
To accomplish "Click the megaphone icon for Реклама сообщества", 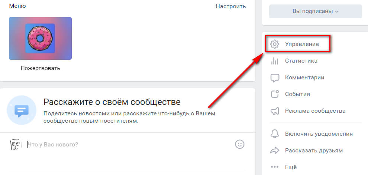I will (x=275, y=111).
